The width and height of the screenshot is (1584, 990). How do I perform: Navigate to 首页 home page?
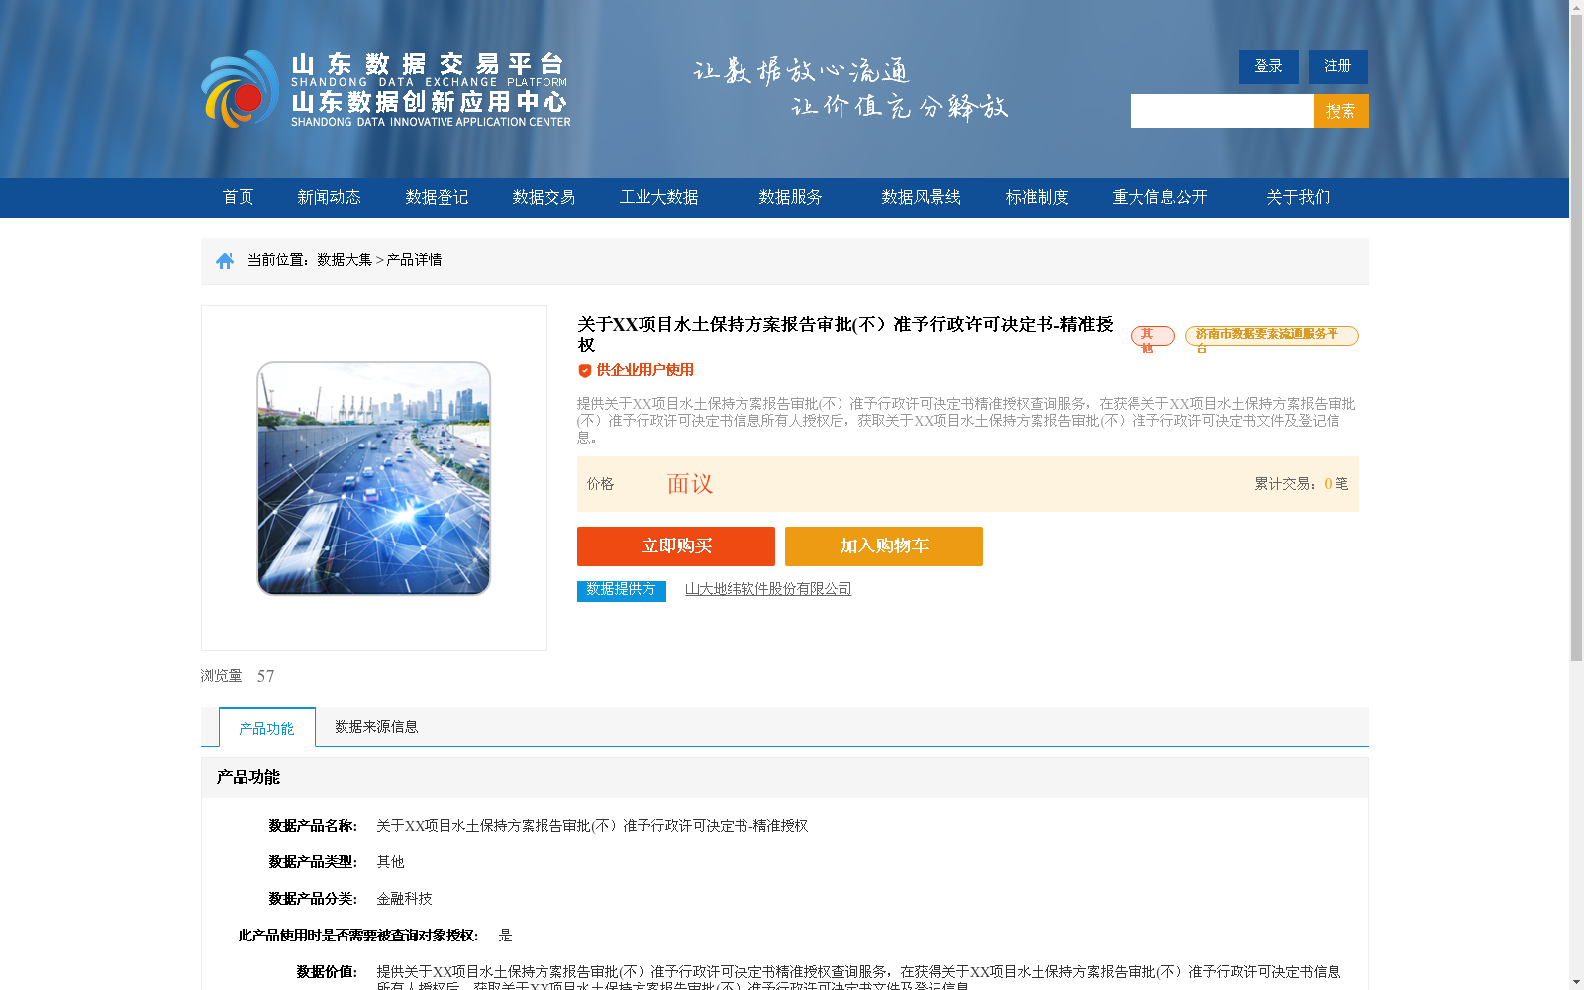tap(239, 197)
